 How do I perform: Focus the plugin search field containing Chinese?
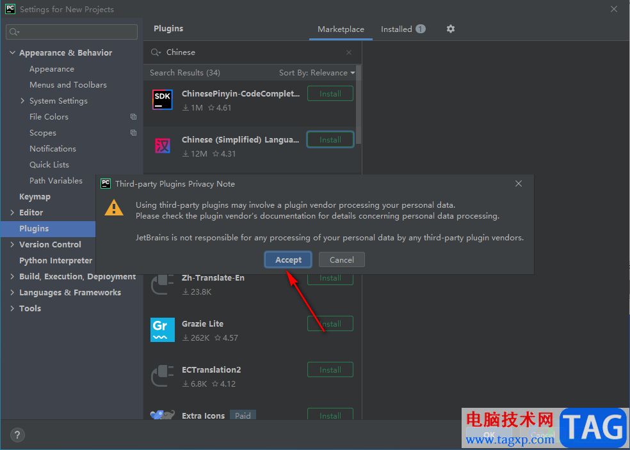point(252,52)
